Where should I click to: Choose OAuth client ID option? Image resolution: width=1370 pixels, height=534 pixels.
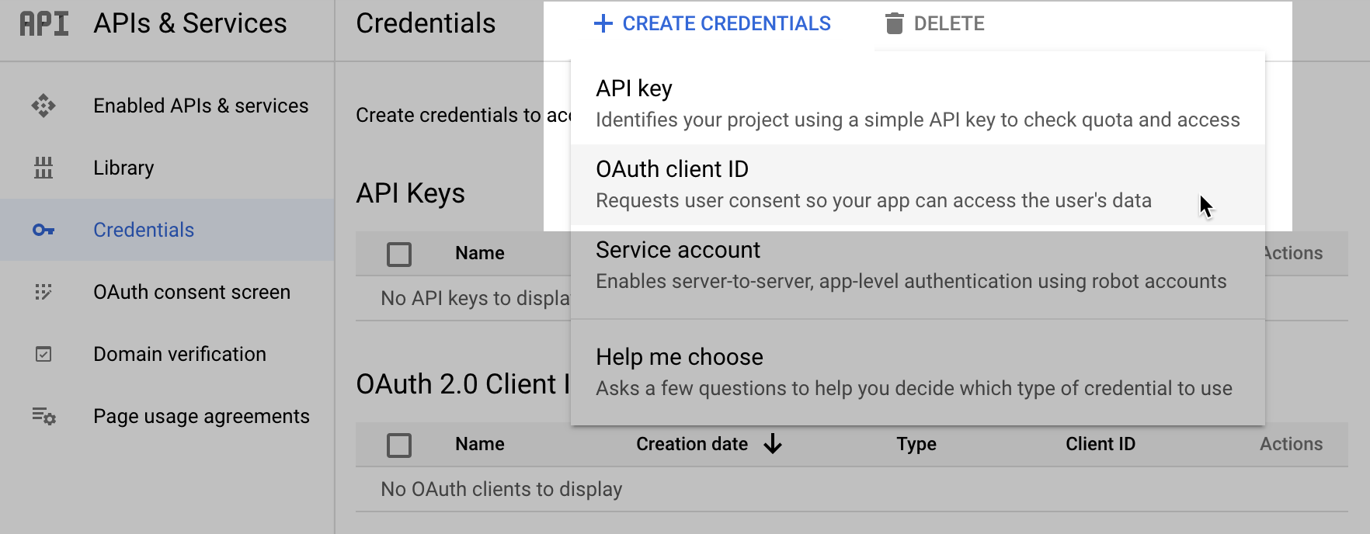(x=917, y=185)
